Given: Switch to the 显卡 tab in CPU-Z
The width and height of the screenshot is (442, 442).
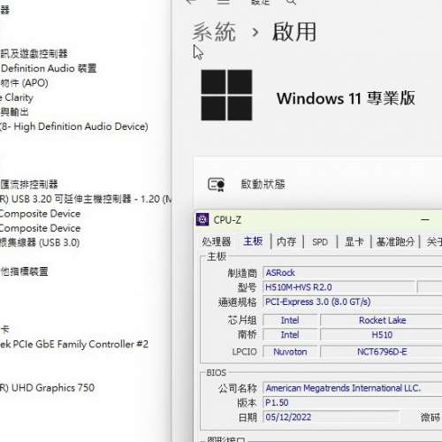Looking at the screenshot, I should tap(354, 241).
